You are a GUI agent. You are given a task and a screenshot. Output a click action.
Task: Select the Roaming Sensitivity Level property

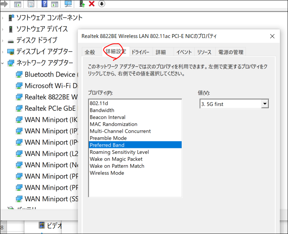tap(135, 152)
